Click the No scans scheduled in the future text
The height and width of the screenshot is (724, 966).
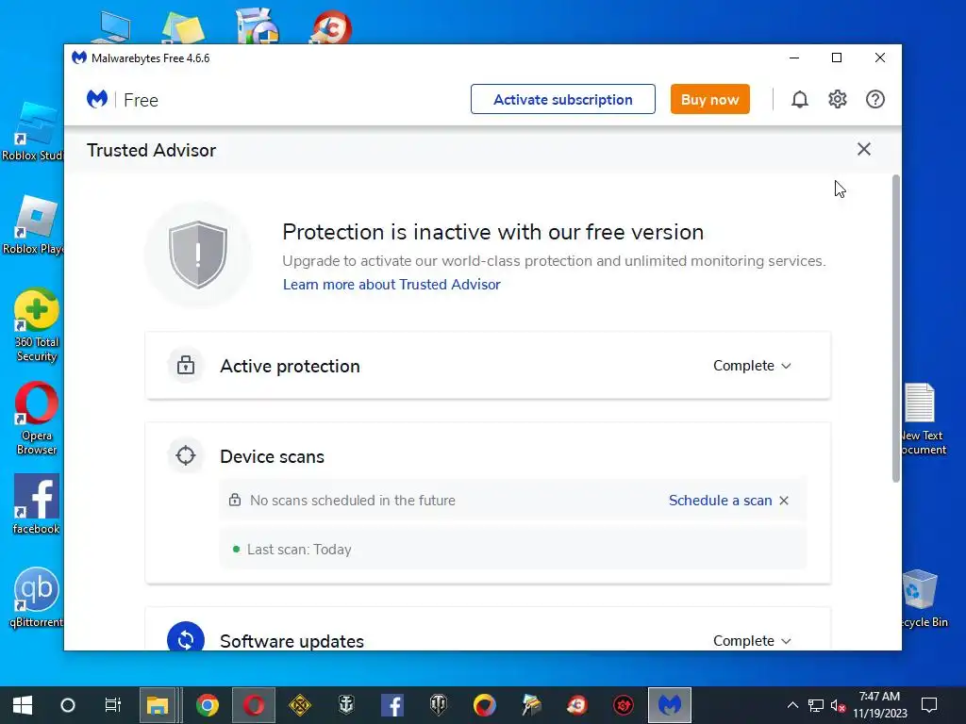tap(353, 501)
